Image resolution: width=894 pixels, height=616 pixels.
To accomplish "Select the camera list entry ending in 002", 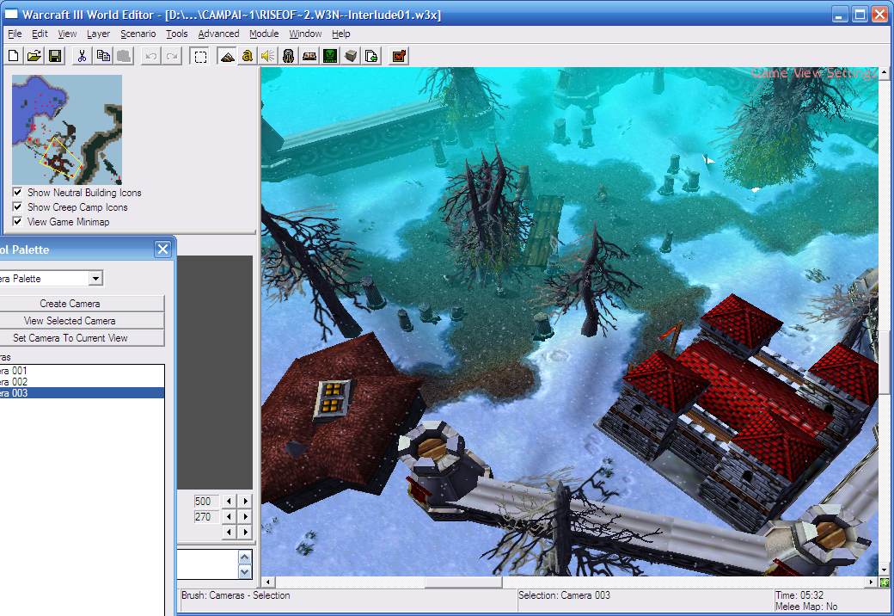I will (x=83, y=382).
